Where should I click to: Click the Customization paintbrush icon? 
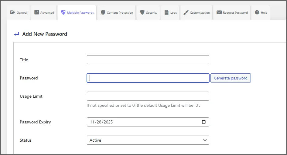click(186, 12)
